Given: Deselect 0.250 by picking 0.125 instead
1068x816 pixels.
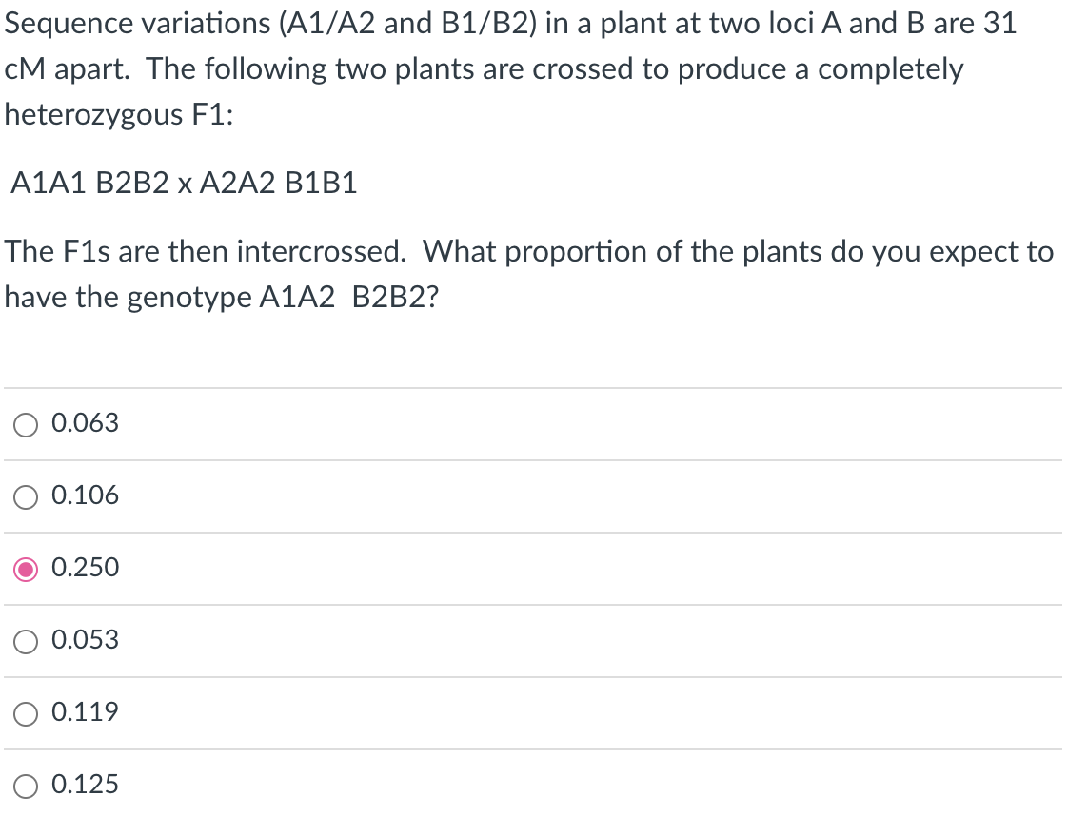Looking at the screenshot, I should 26,785.
